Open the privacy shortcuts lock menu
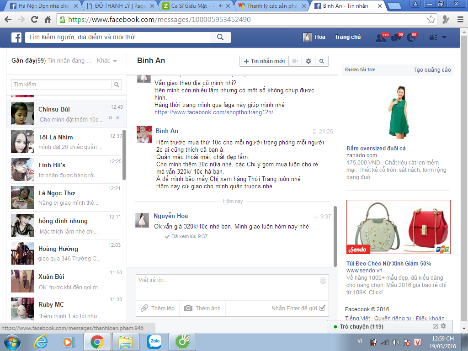The image size is (468, 351). coord(432,37)
